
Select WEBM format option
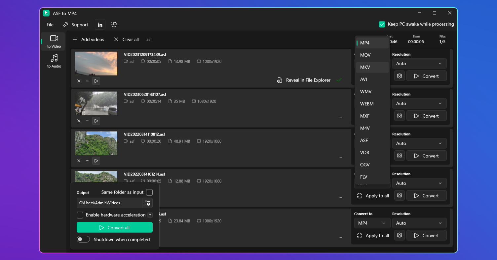367,104
